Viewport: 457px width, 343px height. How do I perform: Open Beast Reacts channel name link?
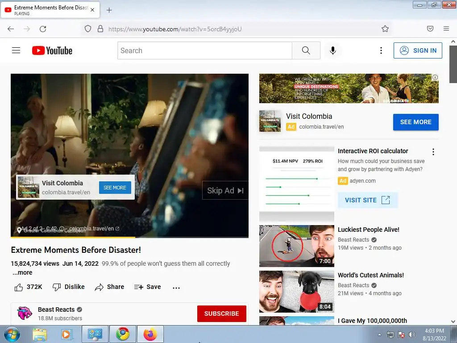[56, 310]
